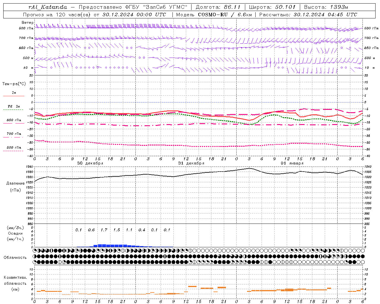380x304 pixels.
Task: Click the 3-hour precipitation value 1.1
Action: [x=129, y=230]
